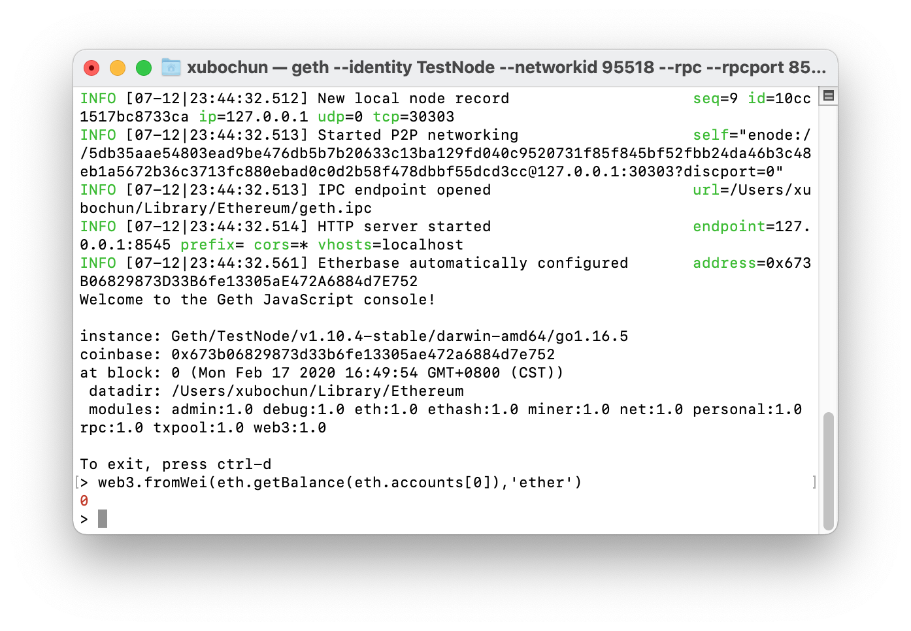The width and height of the screenshot is (911, 631).
Task: Click the red 0 balance output
Action: (x=84, y=501)
